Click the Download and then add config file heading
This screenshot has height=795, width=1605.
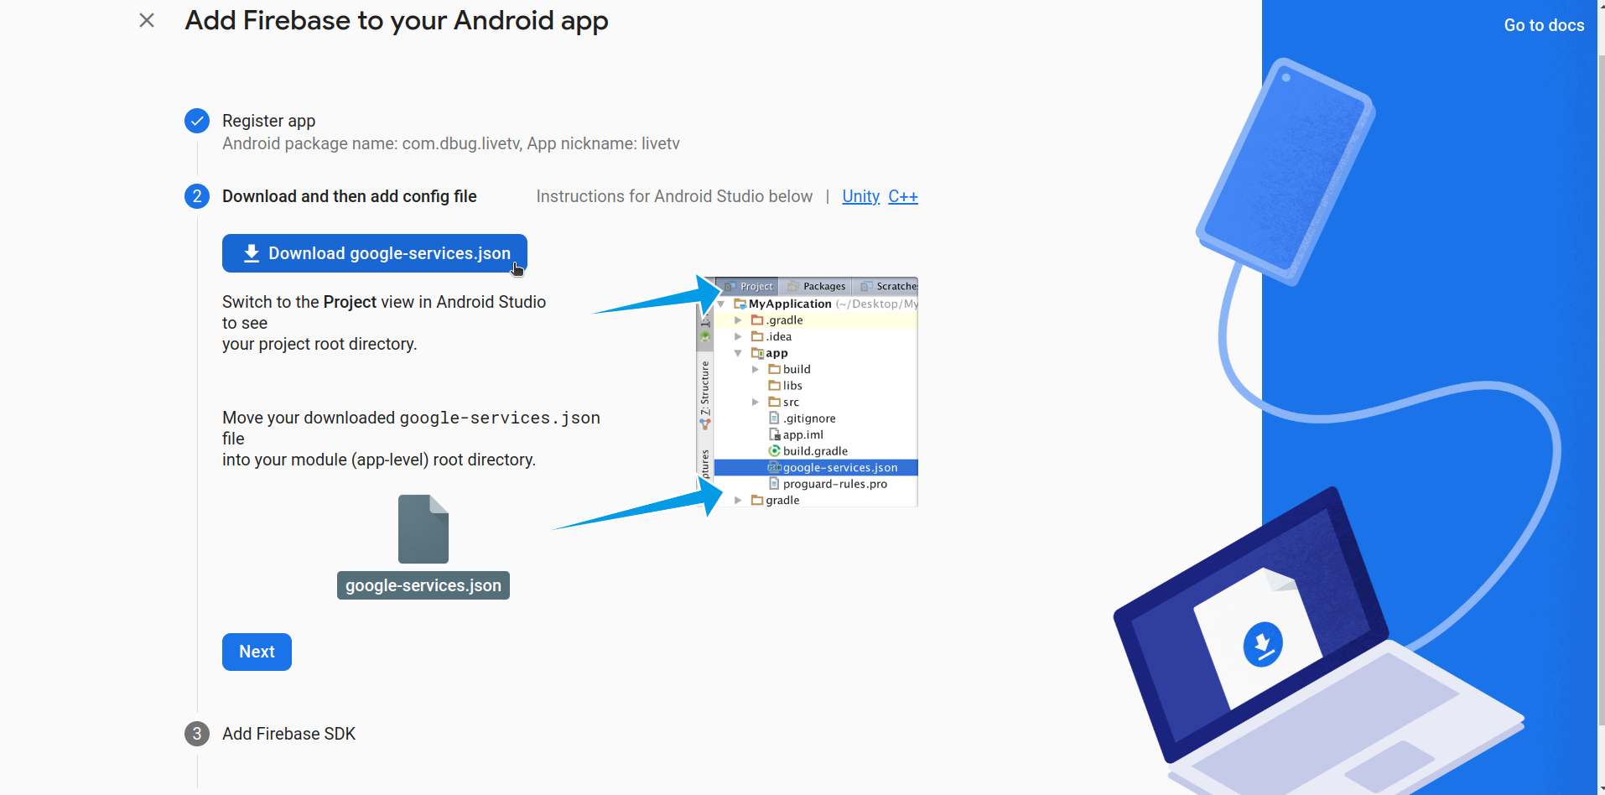[x=349, y=196]
